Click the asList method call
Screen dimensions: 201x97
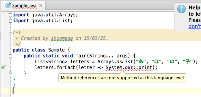tap(124, 62)
